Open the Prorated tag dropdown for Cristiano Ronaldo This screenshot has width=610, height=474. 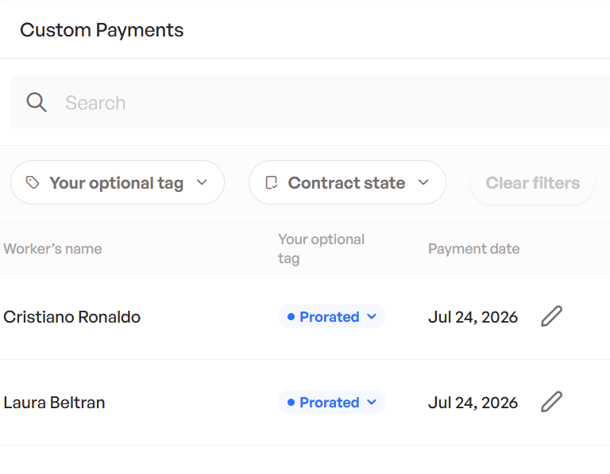pyautogui.click(x=332, y=317)
